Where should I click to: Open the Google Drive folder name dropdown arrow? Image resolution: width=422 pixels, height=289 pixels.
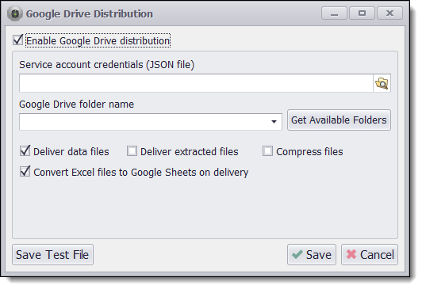tap(274, 122)
